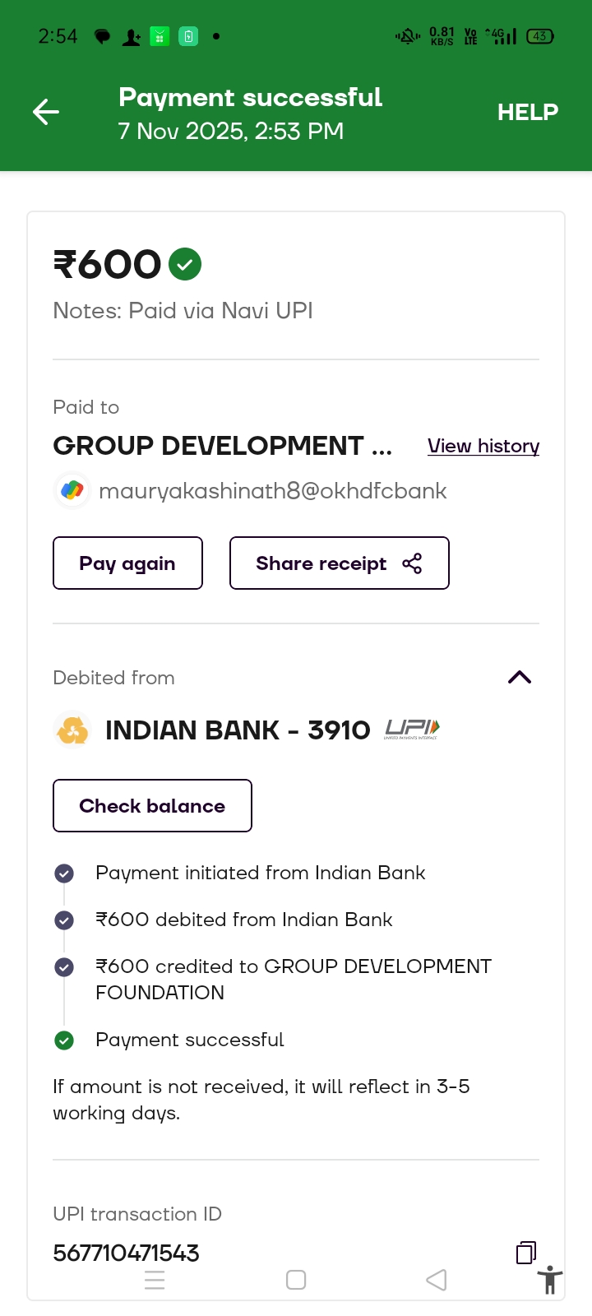Tap the UPI transaction ID number
Screen dimensions: 592x1316
126,1253
